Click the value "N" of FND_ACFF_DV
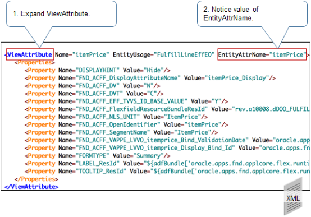This screenshot has width=311, height=217. [149, 86]
